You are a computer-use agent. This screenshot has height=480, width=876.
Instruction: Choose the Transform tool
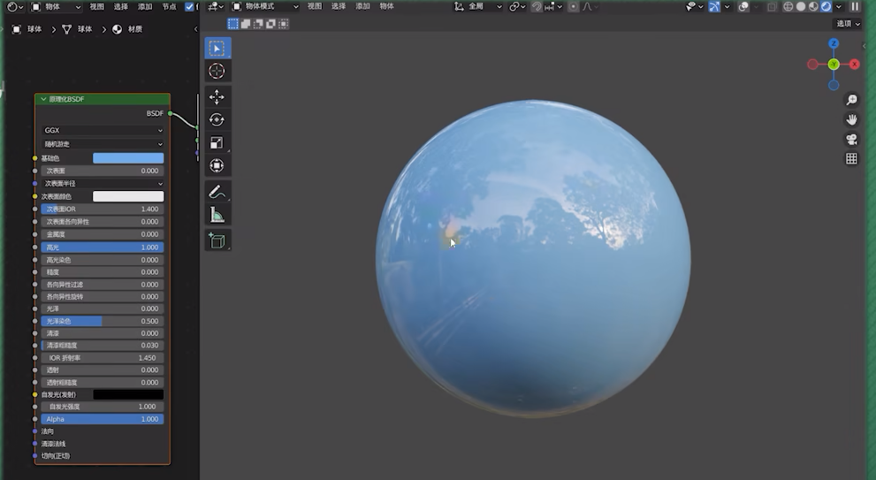click(217, 165)
